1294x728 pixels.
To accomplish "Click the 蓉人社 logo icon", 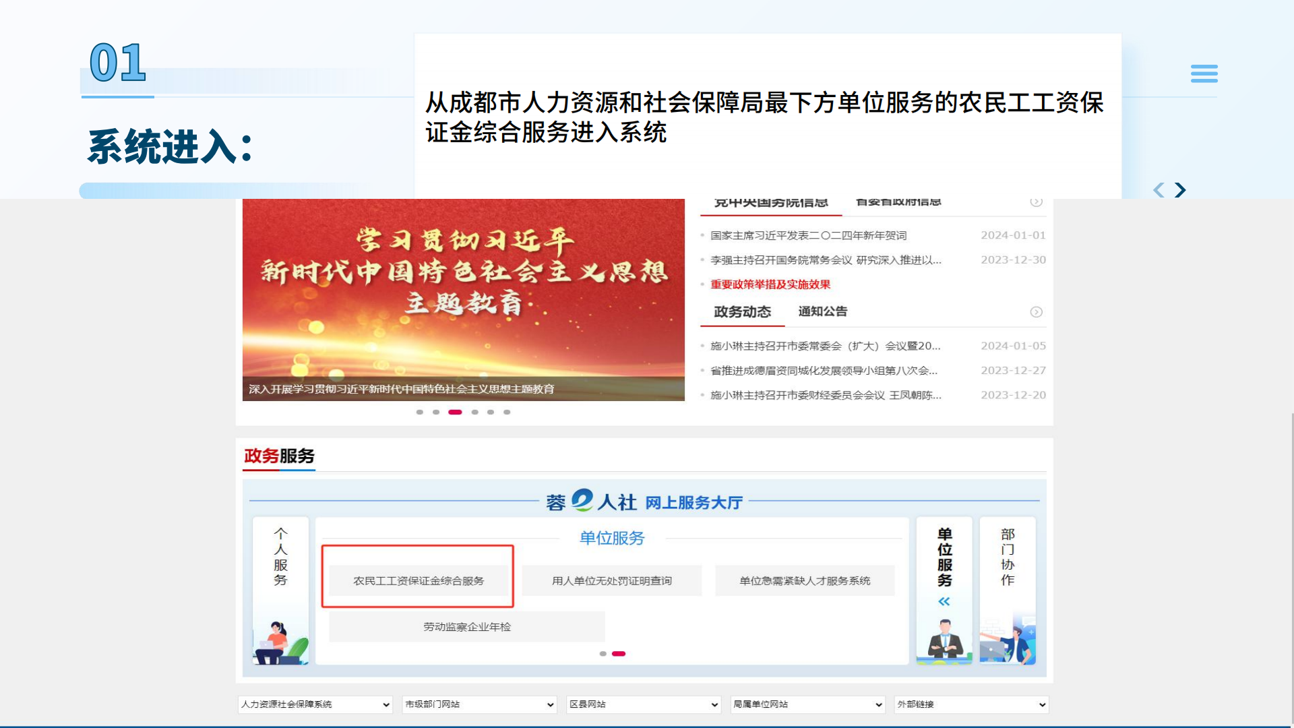I will point(581,499).
